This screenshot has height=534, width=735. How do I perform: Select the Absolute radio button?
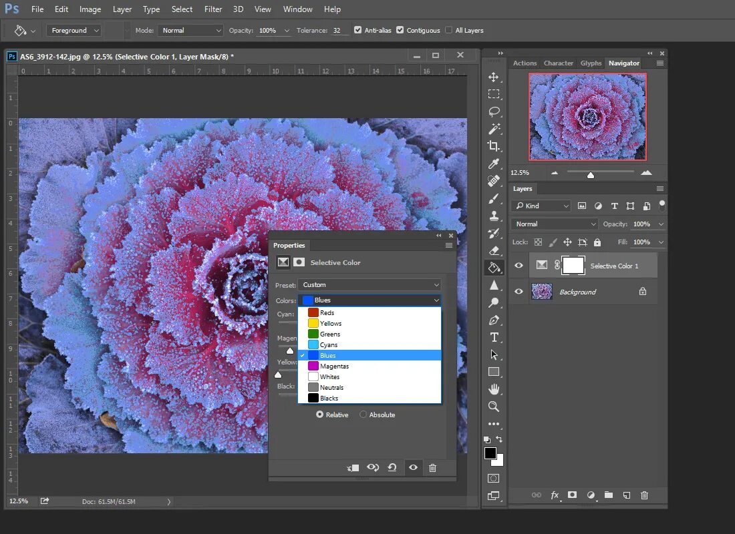tap(363, 415)
